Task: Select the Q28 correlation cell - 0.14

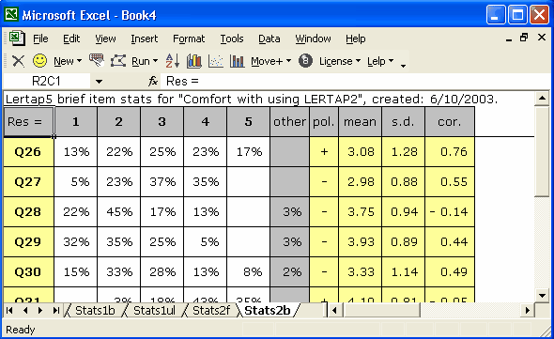Action: click(x=450, y=212)
